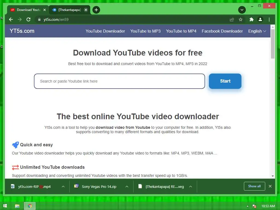Expand the English language dropdown
The width and height of the screenshot is (280, 210).
click(x=257, y=31)
